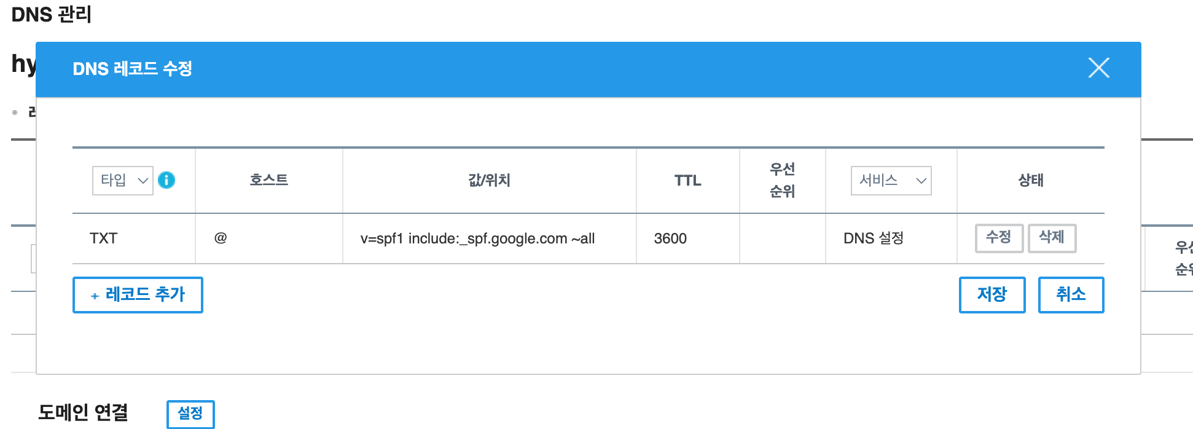Open 설정 next to 도메인 연결
This screenshot has width=1193, height=429.
click(190, 414)
